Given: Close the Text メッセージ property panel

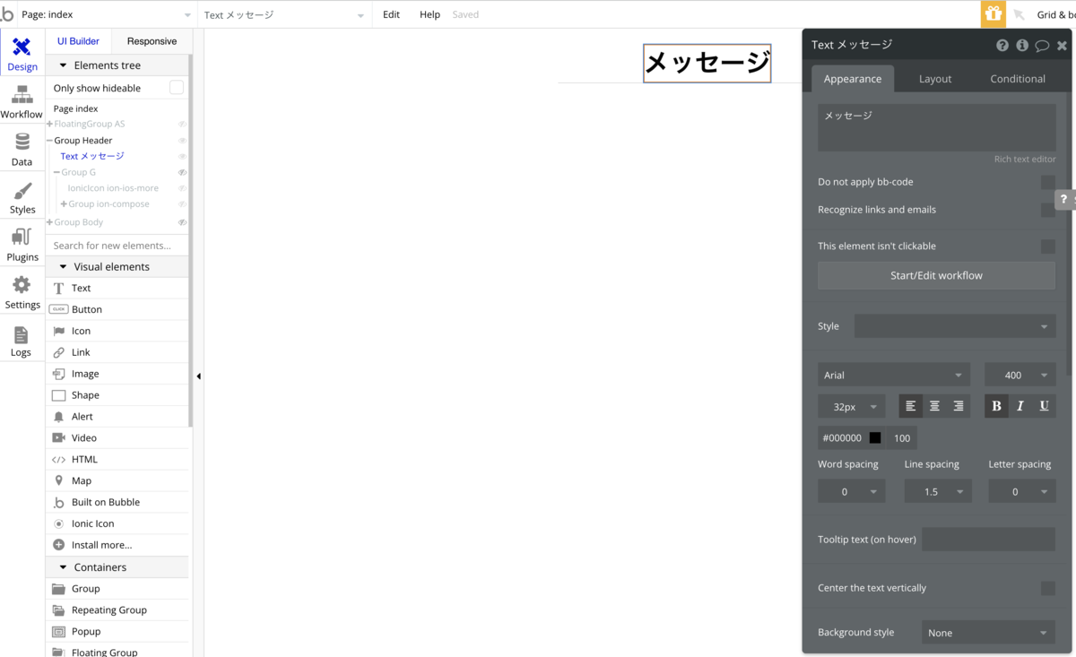Looking at the screenshot, I should (1063, 45).
